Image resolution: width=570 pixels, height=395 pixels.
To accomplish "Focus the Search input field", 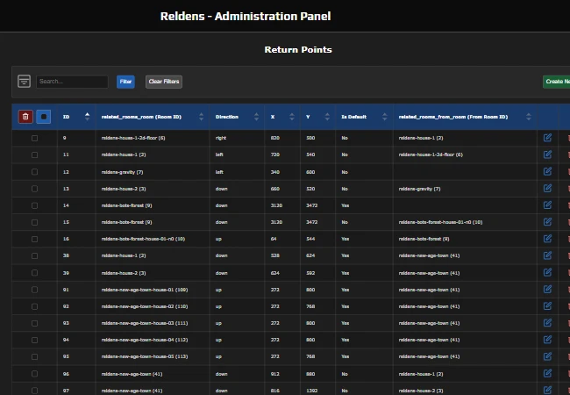I will pyautogui.click(x=72, y=82).
